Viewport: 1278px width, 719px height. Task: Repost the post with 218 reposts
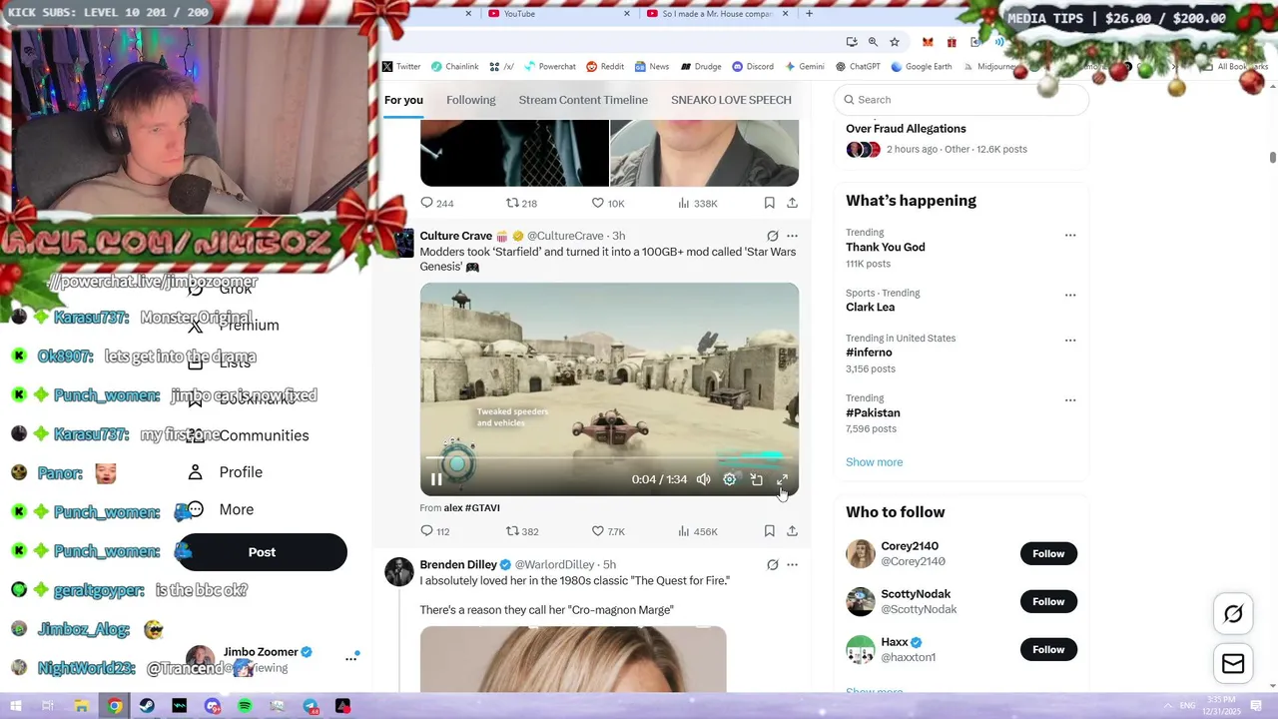point(521,203)
